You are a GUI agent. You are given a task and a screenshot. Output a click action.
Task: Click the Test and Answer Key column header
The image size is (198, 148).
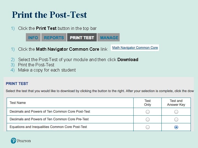point(176,103)
